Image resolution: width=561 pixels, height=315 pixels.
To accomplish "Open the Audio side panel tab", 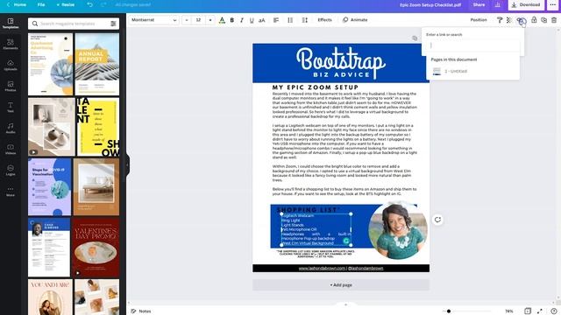I will (x=11, y=129).
